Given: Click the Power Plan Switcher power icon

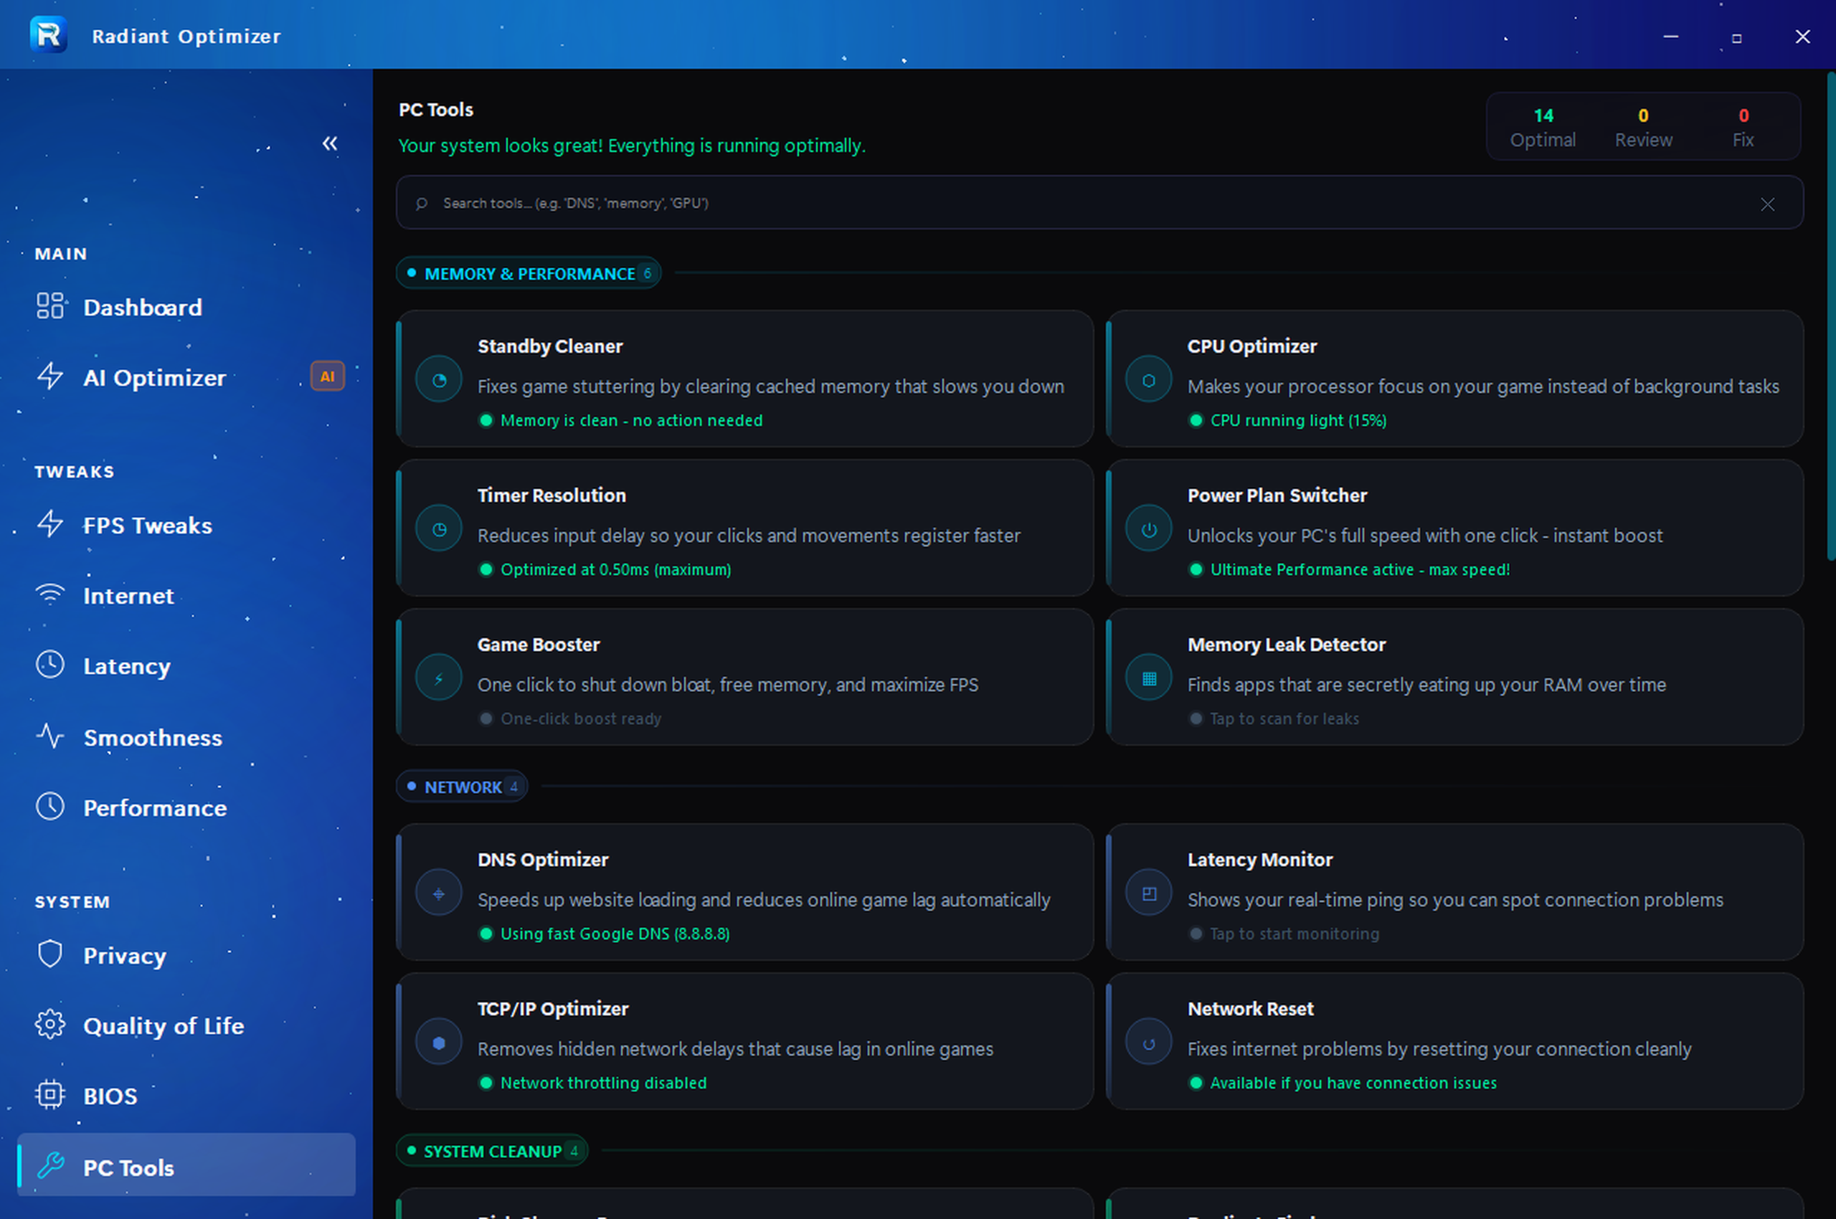Looking at the screenshot, I should point(1148,528).
